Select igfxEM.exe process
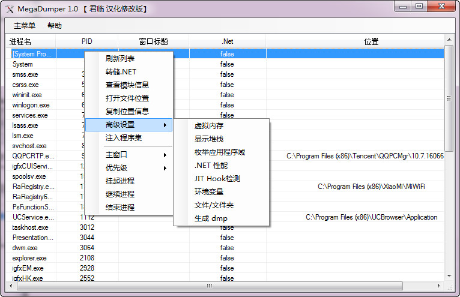The image size is (460, 297). (x=28, y=268)
